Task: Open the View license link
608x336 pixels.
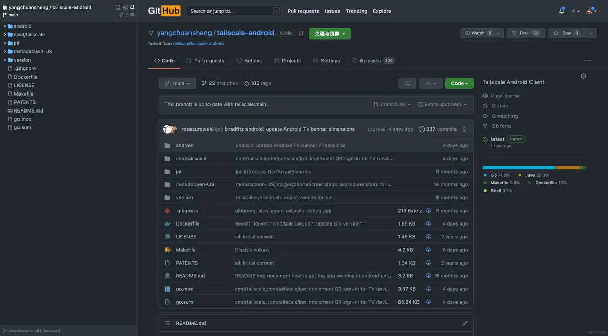Action: [505, 96]
